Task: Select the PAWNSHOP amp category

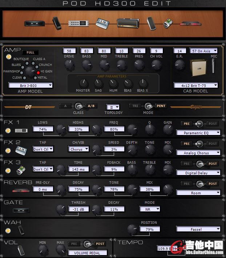Action: pos(21,72)
